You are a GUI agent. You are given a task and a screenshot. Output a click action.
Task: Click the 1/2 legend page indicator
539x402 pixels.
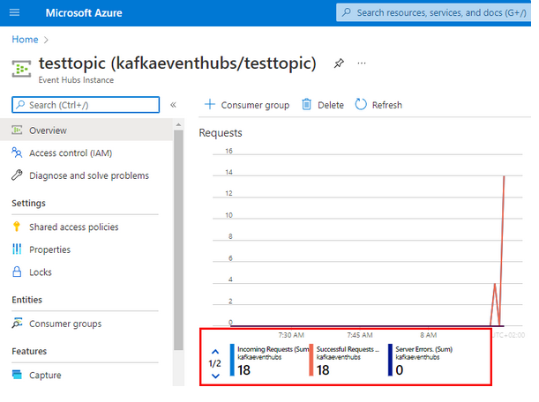point(215,363)
